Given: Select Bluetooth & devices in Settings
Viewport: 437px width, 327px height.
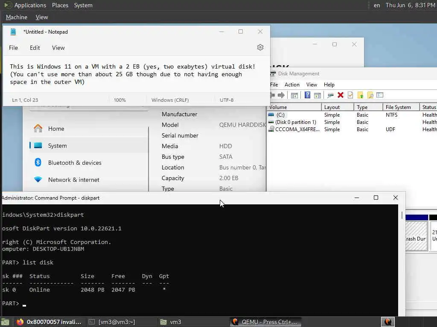Looking at the screenshot, I should pos(89,163).
